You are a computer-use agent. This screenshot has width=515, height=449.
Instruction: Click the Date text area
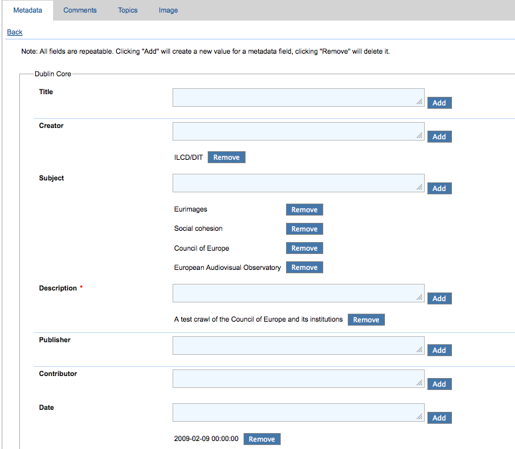[298, 413]
